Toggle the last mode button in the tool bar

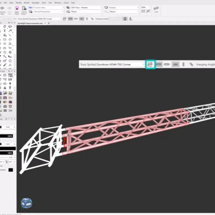pos(131,19)
